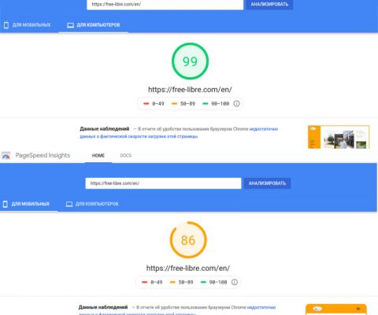Open the HOME menu item
This screenshot has height=315, width=378.
coord(98,155)
